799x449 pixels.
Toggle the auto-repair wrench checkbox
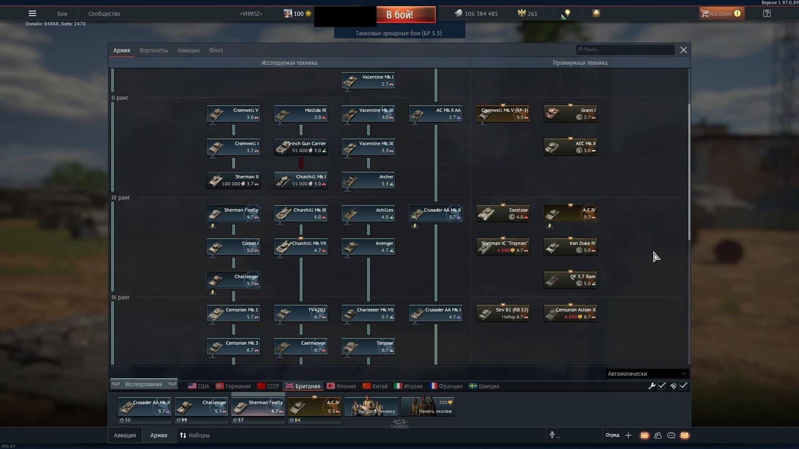pyautogui.click(x=662, y=386)
